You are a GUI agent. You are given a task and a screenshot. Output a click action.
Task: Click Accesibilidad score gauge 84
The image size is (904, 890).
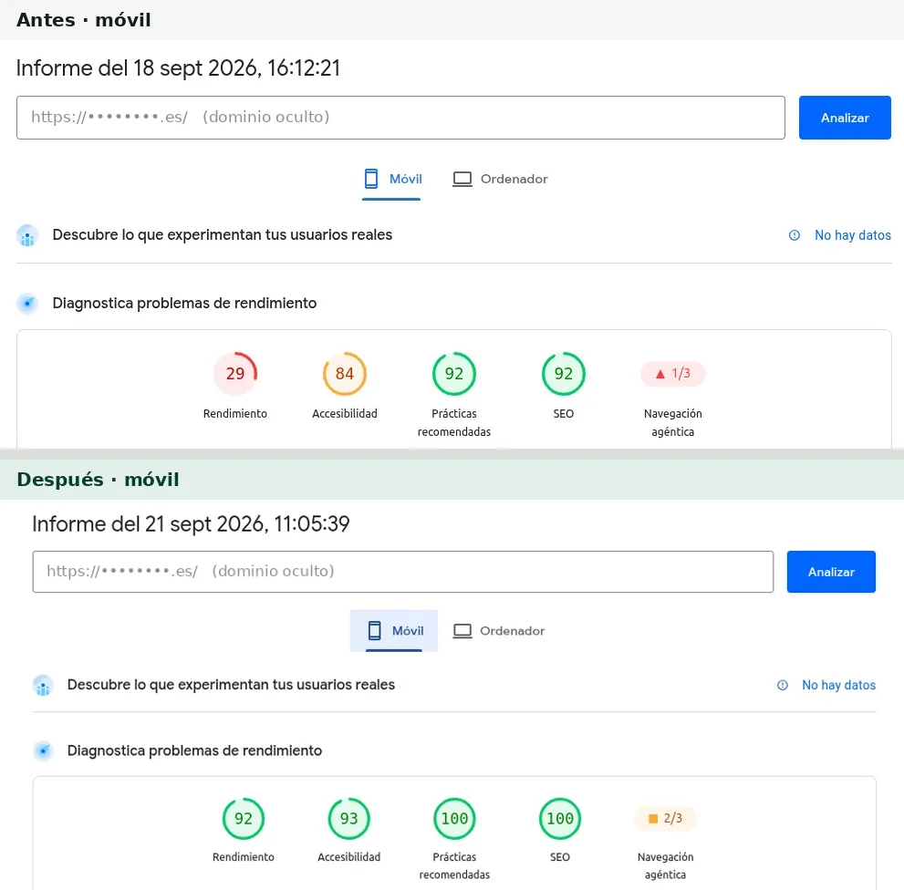[x=344, y=374]
